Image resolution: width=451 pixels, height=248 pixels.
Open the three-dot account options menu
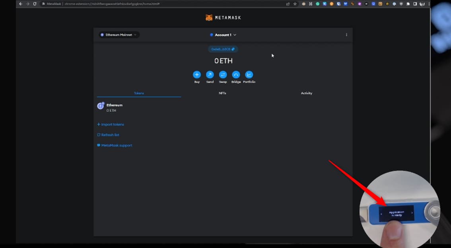tap(346, 35)
